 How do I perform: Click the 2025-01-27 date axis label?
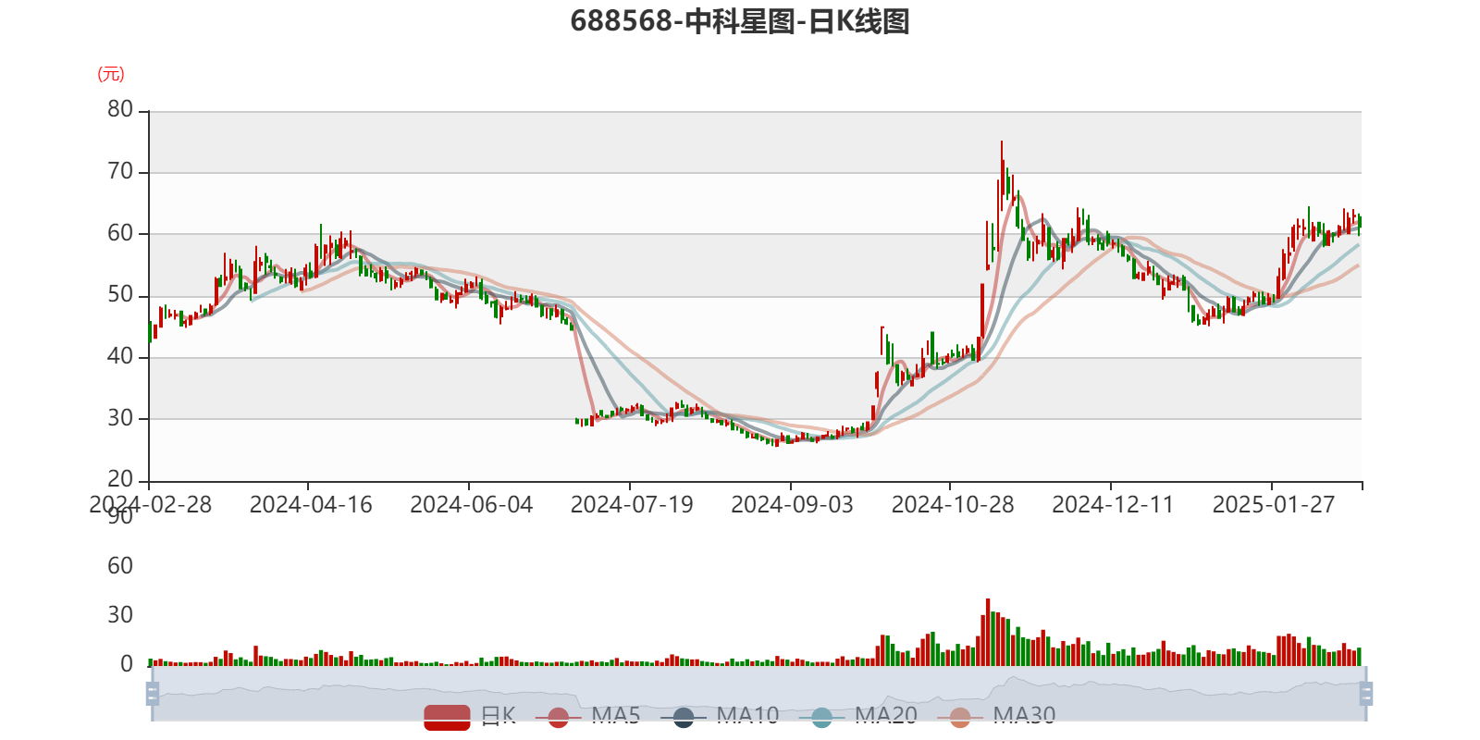(1274, 505)
